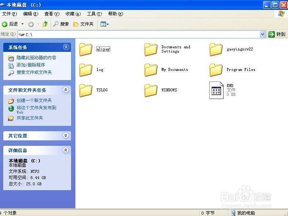Image resolution: width=288 pixels, height=216 pixels.
Task: Click the 转到 Go button
Action: click(x=277, y=34)
